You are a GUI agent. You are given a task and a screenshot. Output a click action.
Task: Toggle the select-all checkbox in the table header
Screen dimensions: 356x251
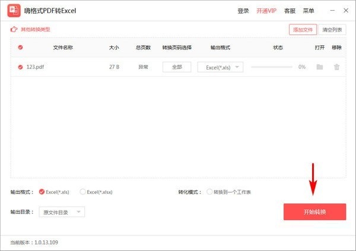point(20,48)
